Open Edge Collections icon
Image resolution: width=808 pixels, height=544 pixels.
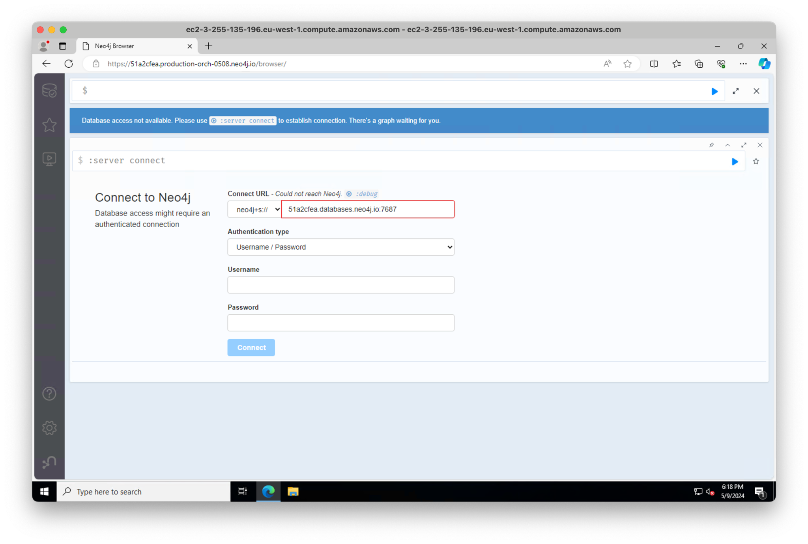point(699,64)
